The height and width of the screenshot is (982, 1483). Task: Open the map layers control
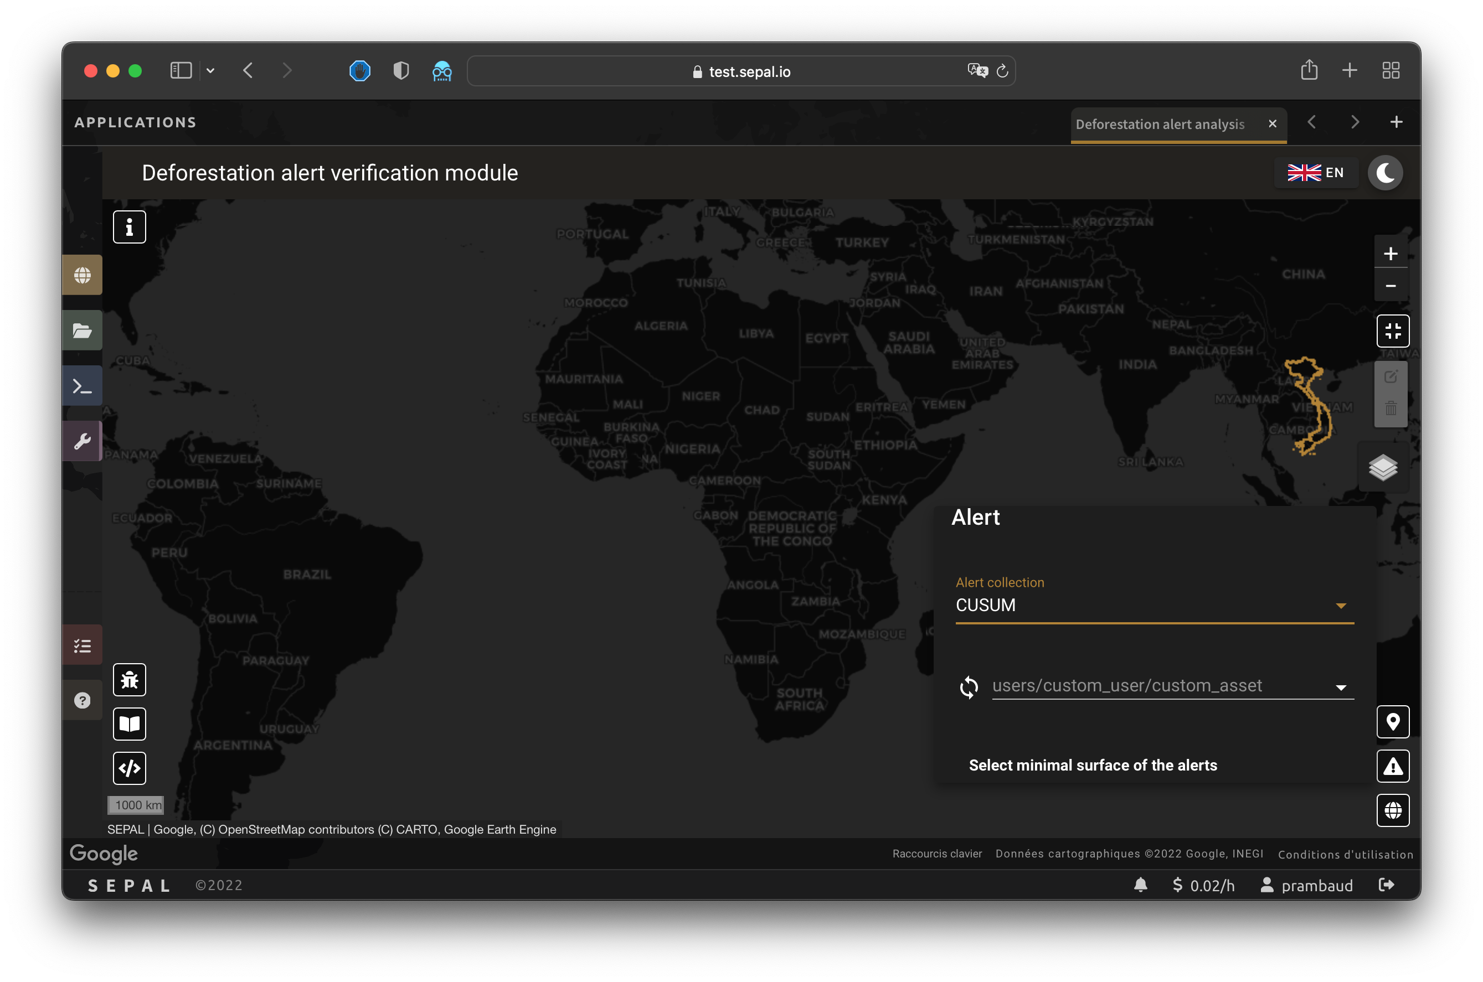(x=1383, y=467)
